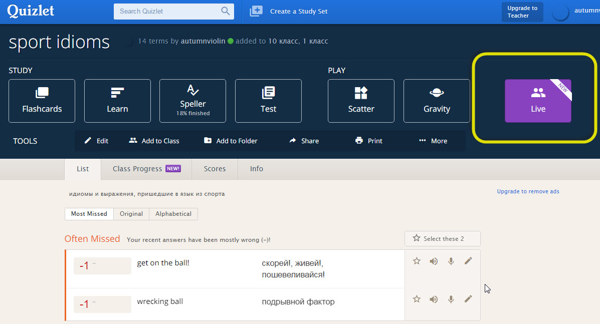Sort terms Alphabetically
Viewport: 600px width, 324px height.
pyautogui.click(x=173, y=214)
